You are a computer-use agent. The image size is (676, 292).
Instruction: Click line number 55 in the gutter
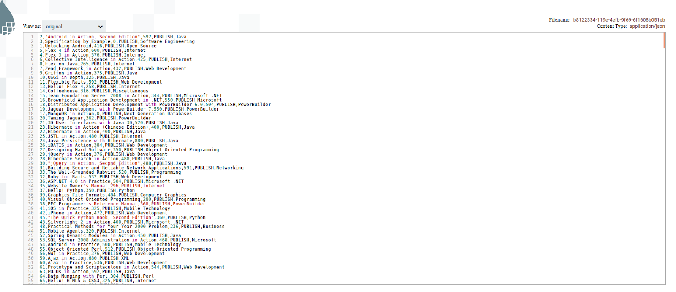click(30, 281)
